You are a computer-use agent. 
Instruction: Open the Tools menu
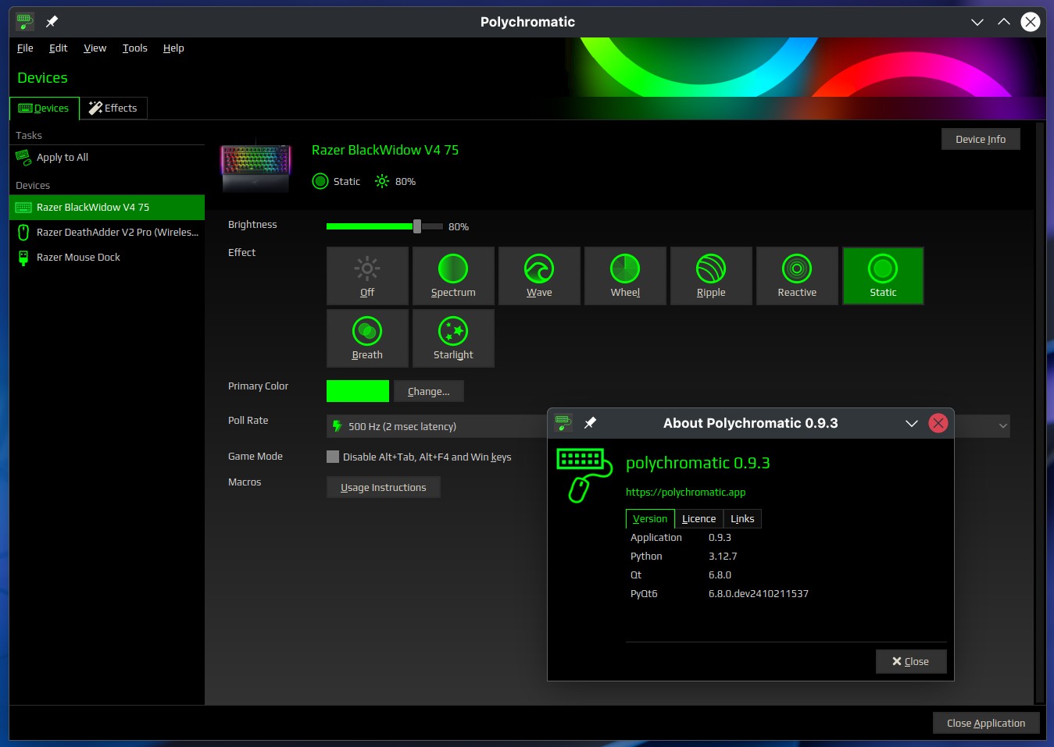tap(135, 48)
